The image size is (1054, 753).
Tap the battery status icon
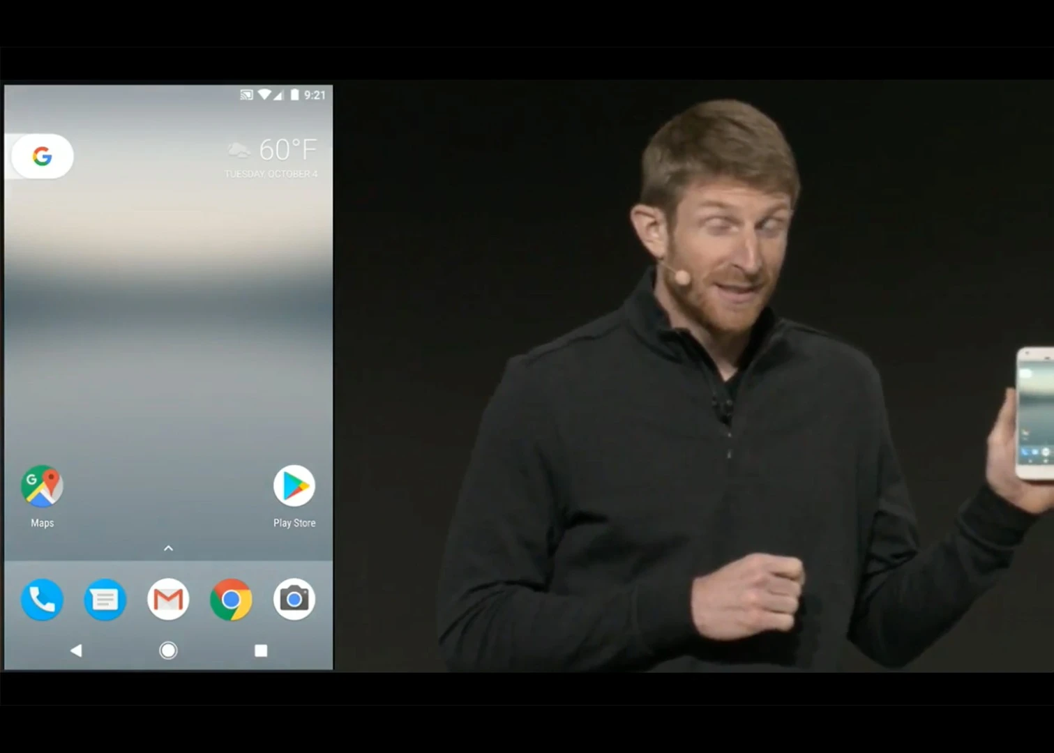294,95
